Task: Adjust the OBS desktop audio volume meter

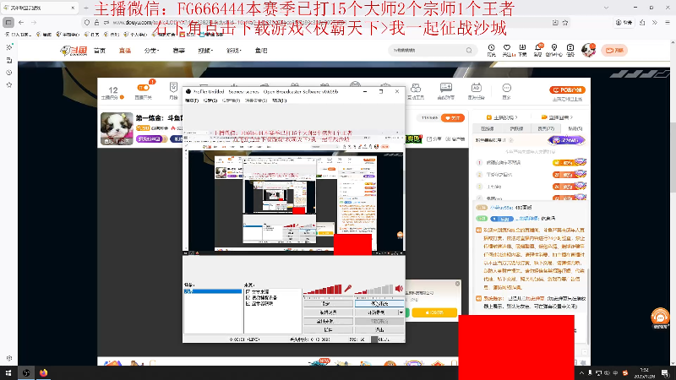Action: point(373,289)
